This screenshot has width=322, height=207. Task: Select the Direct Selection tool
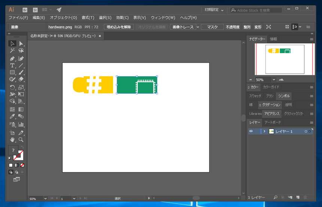pos(21,44)
